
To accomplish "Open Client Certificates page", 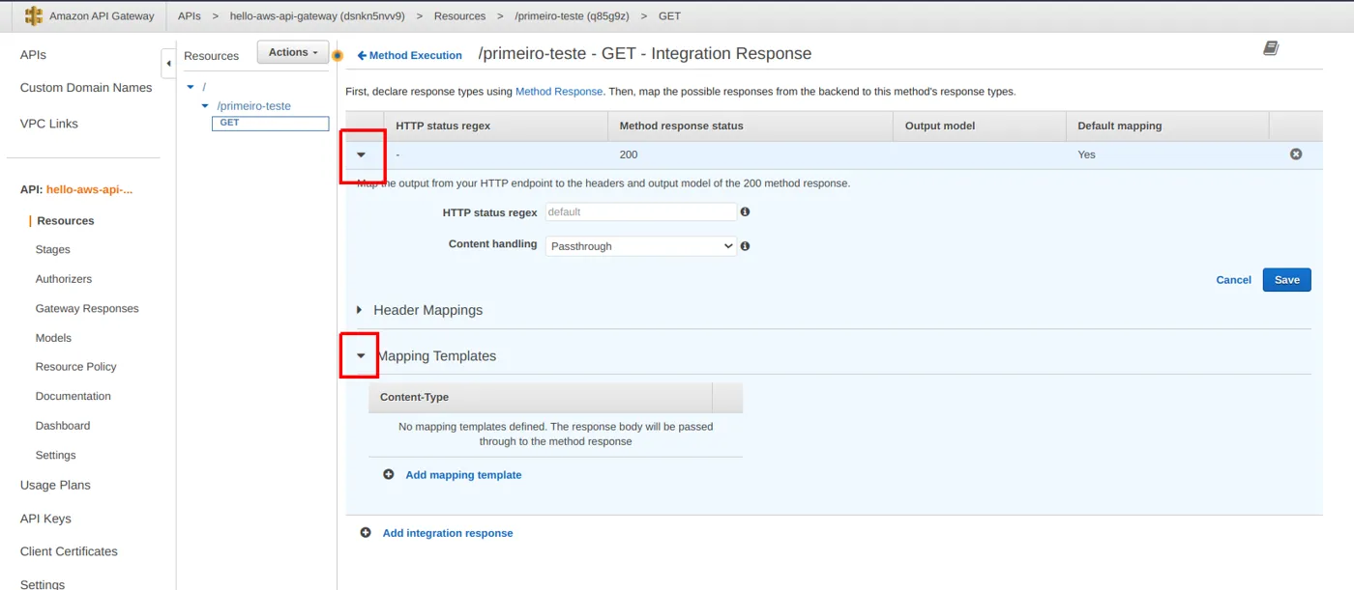I will (x=69, y=551).
